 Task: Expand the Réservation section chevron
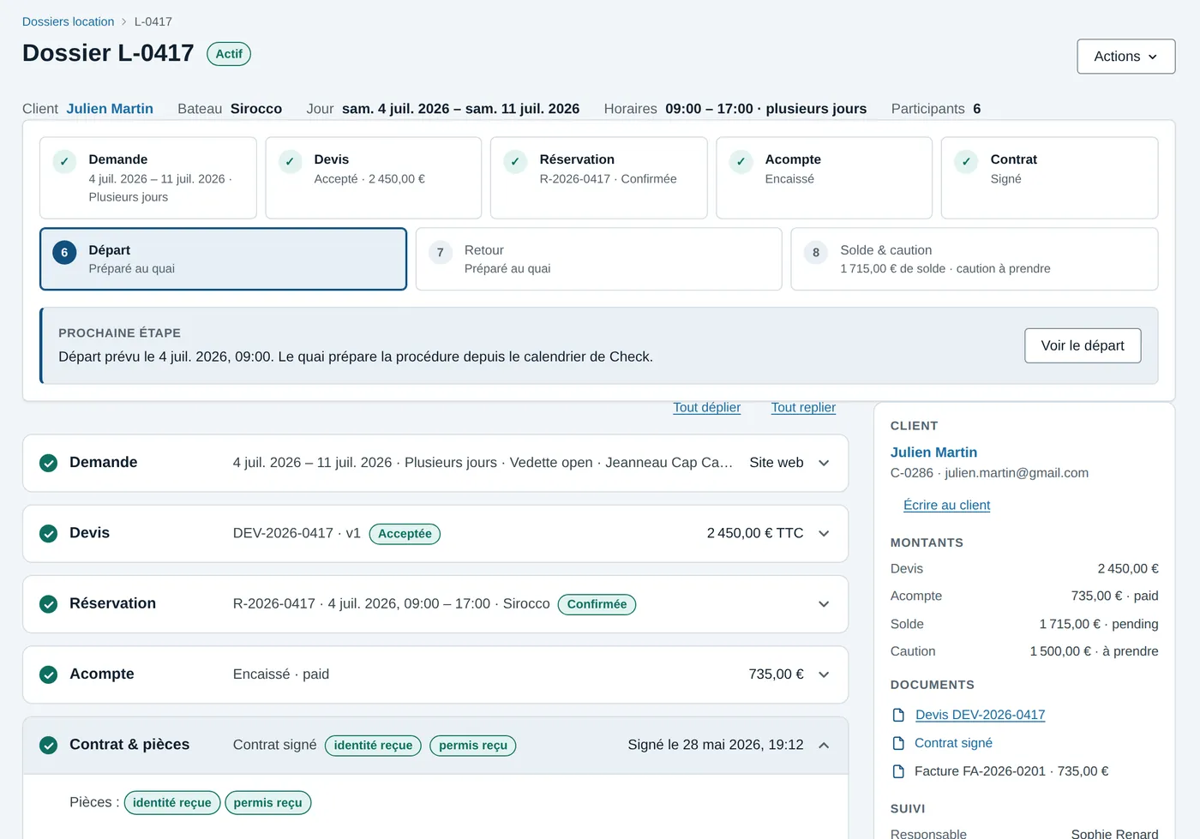click(824, 604)
